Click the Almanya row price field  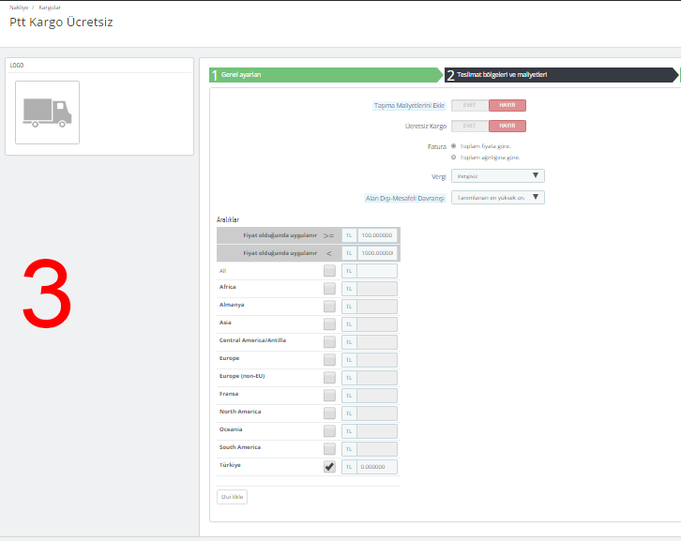[x=377, y=307]
